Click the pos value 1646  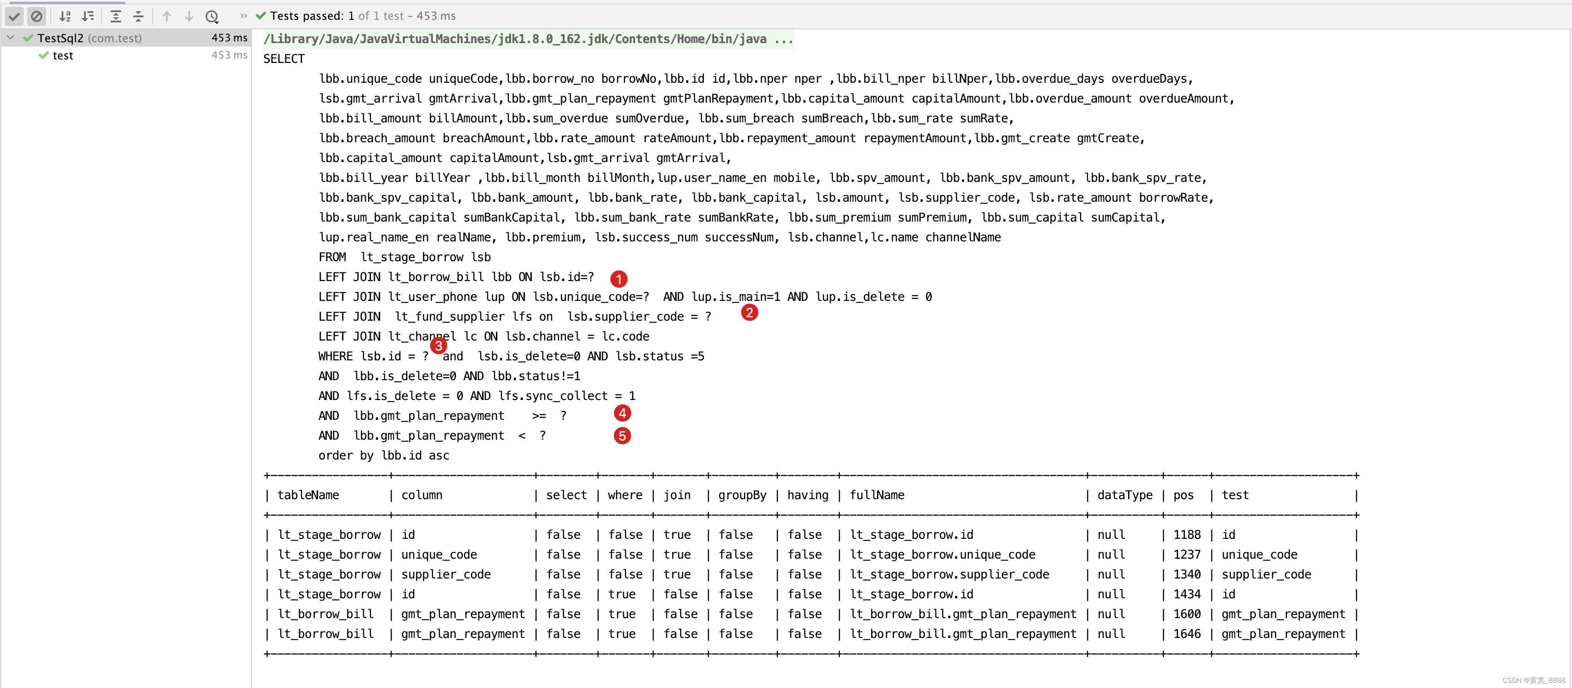[1187, 634]
